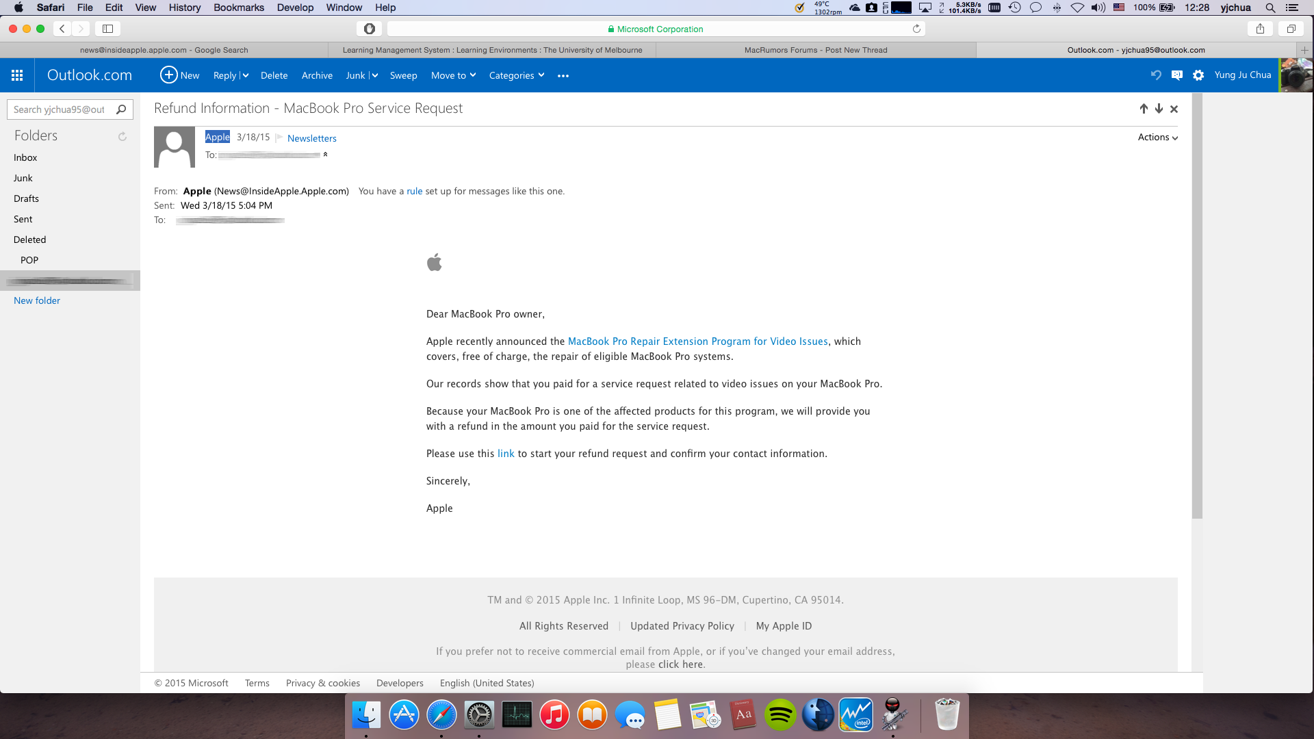Go to next message with down arrow
Image resolution: width=1314 pixels, height=739 pixels.
coord(1159,109)
